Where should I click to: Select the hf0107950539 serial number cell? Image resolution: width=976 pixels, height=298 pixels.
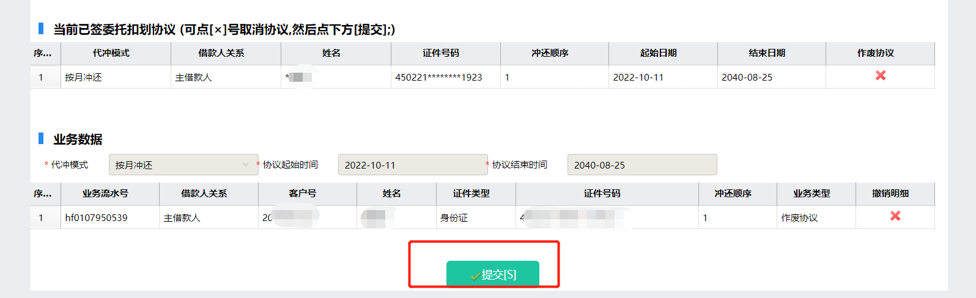(x=97, y=218)
